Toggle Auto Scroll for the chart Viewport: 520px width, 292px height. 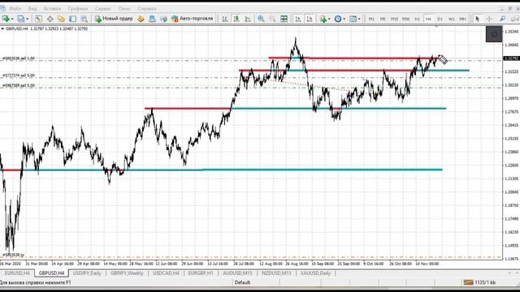click(298, 19)
